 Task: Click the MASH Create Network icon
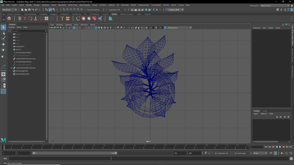9,19
